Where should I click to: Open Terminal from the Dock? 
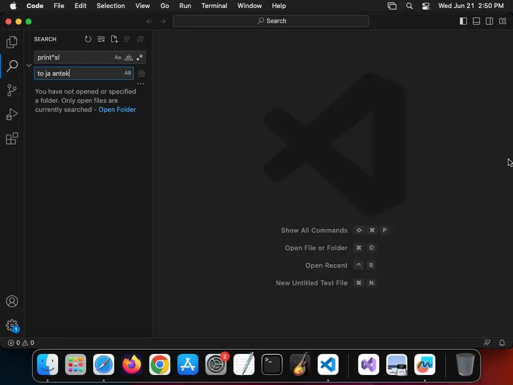272,364
